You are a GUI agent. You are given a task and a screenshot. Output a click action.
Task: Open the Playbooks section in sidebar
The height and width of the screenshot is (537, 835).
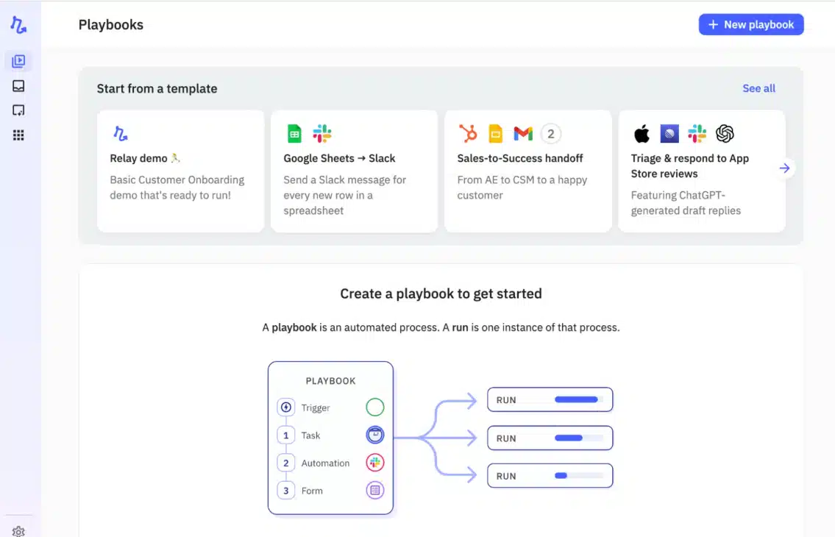(x=18, y=61)
